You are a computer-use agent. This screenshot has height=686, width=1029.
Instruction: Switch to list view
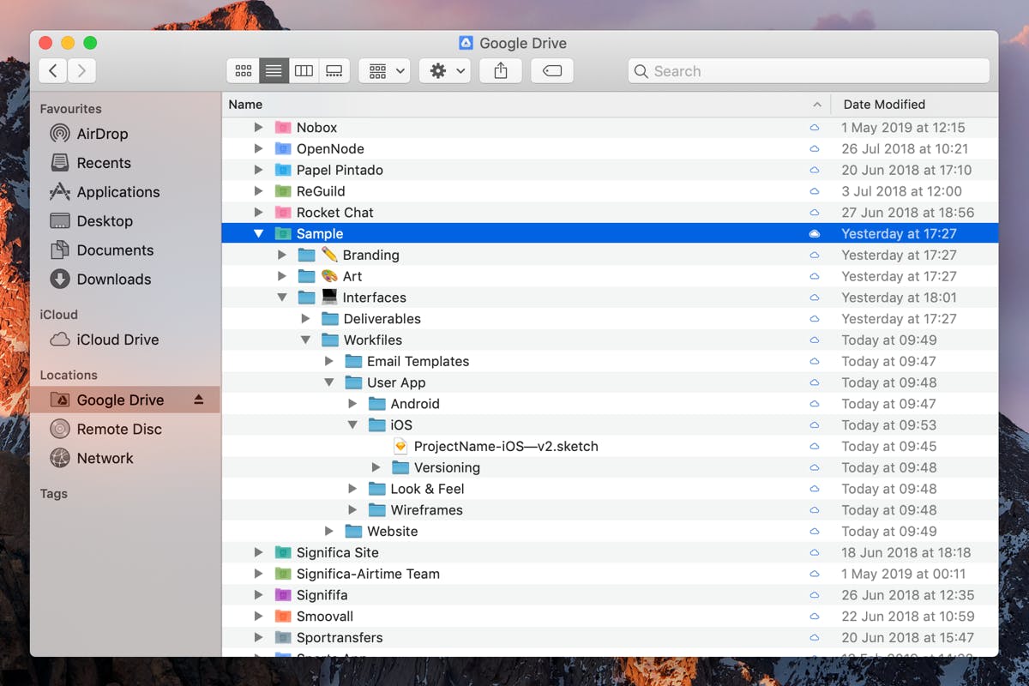click(274, 71)
